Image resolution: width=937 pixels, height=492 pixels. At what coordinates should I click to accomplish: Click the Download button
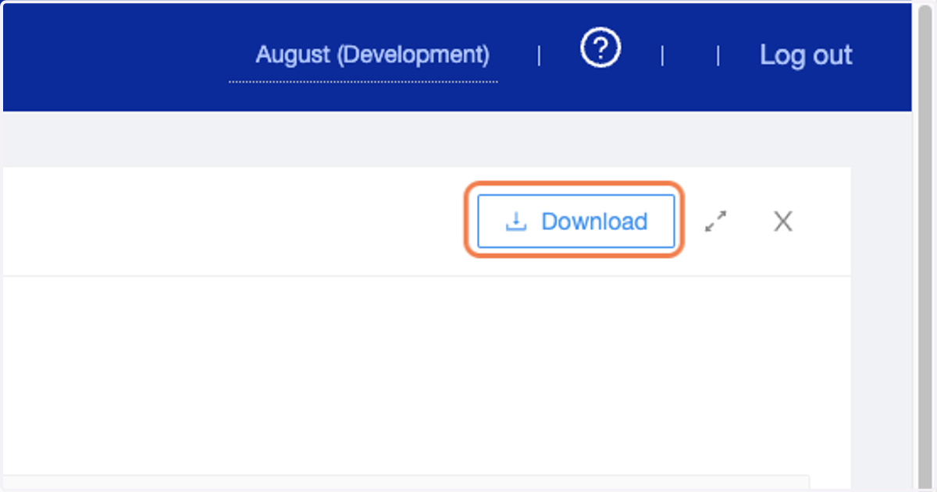[575, 221]
